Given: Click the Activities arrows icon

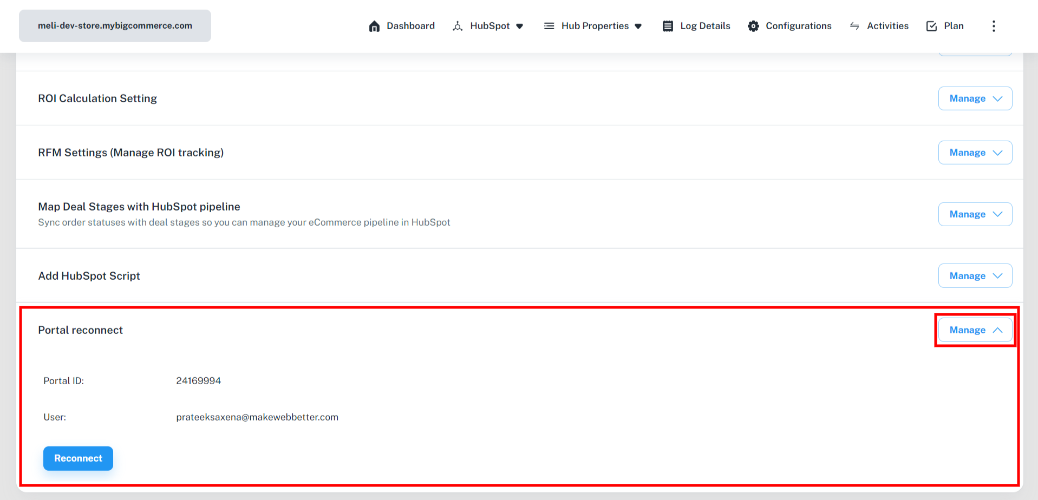Looking at the screenshot, I should [x=854, y=26].
